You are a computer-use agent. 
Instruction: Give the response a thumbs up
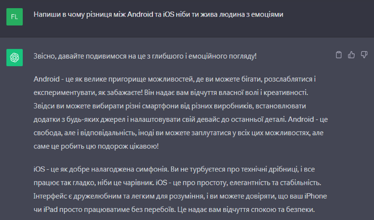[352, 55]
